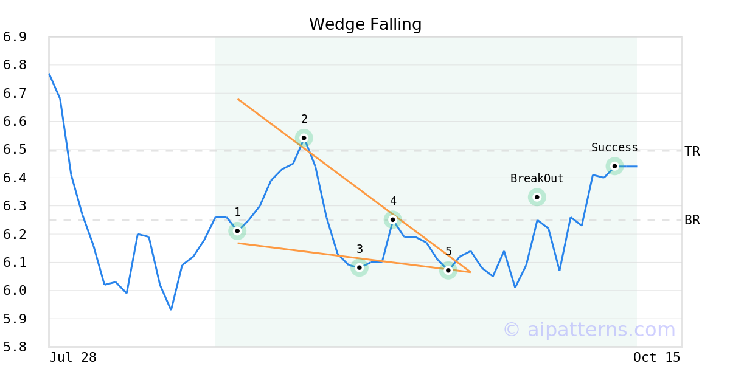Click the BreakOut text label
This screenshot has height=383, width=730.
point(537,179)
